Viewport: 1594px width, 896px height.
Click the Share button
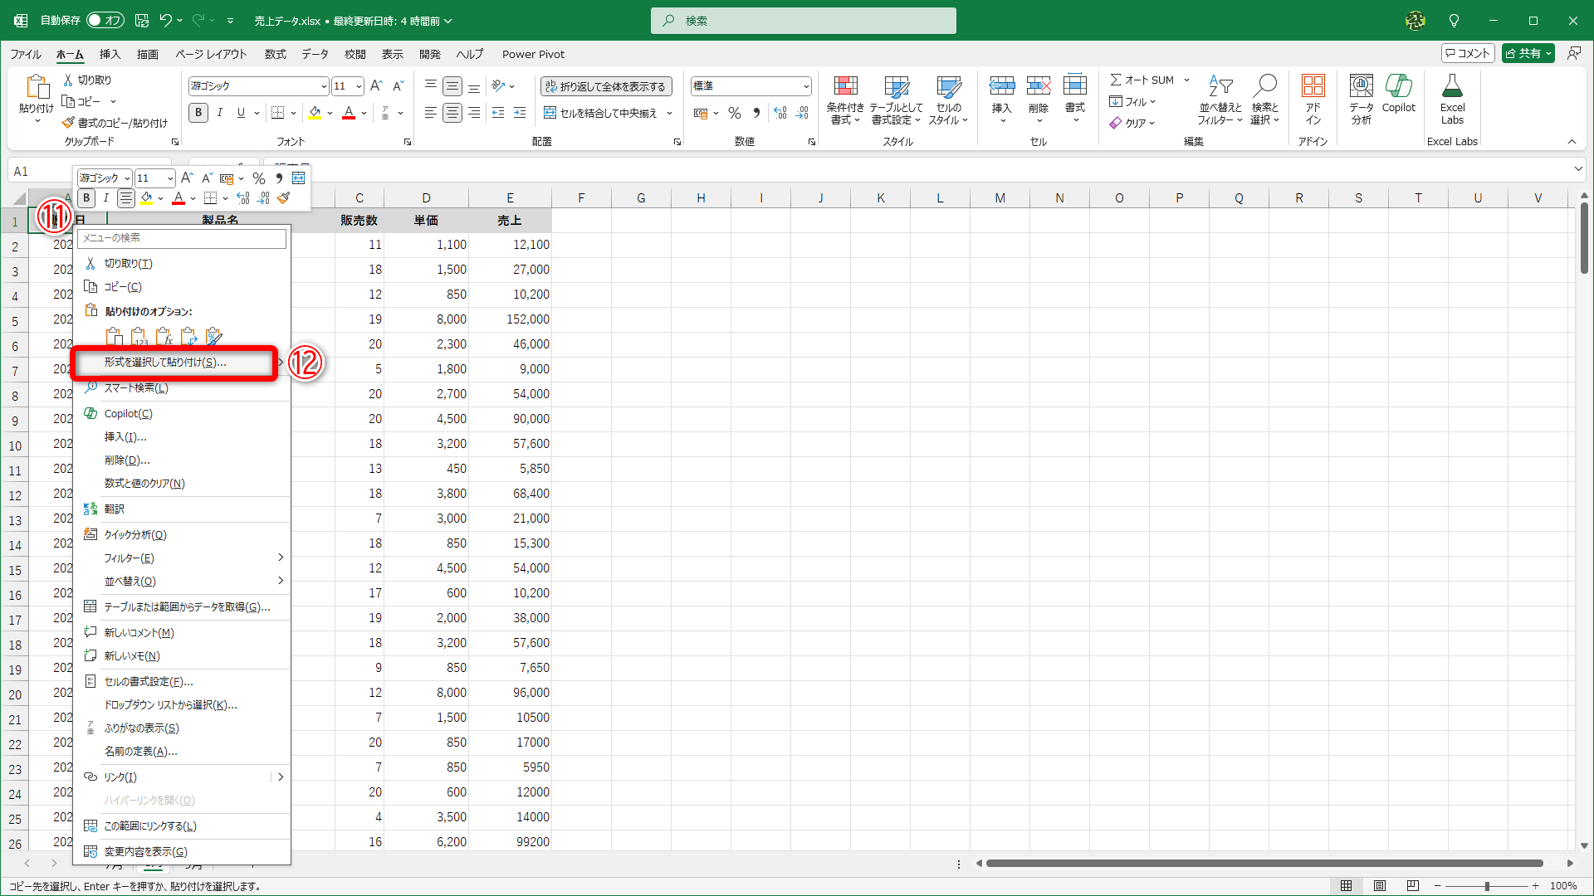[x=1523, y=53]
